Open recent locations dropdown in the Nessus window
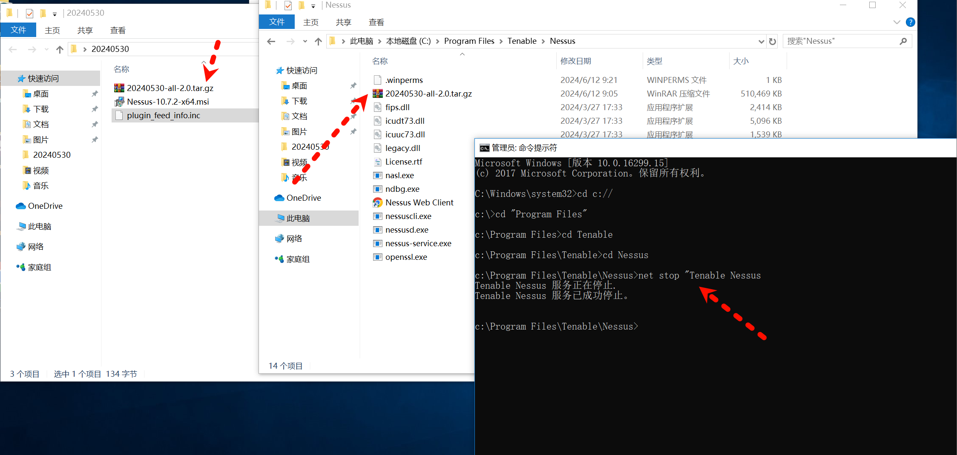The image size is (957, 455). click(305, 41)
